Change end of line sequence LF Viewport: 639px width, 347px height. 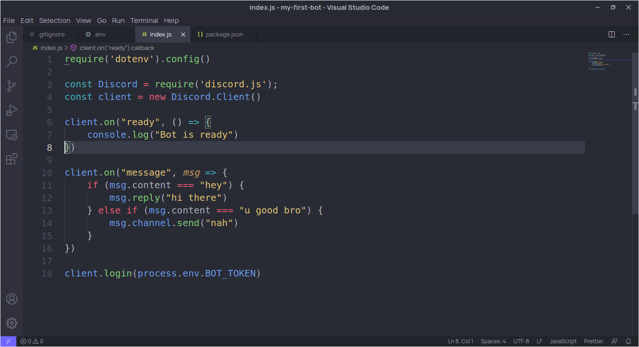540,341
